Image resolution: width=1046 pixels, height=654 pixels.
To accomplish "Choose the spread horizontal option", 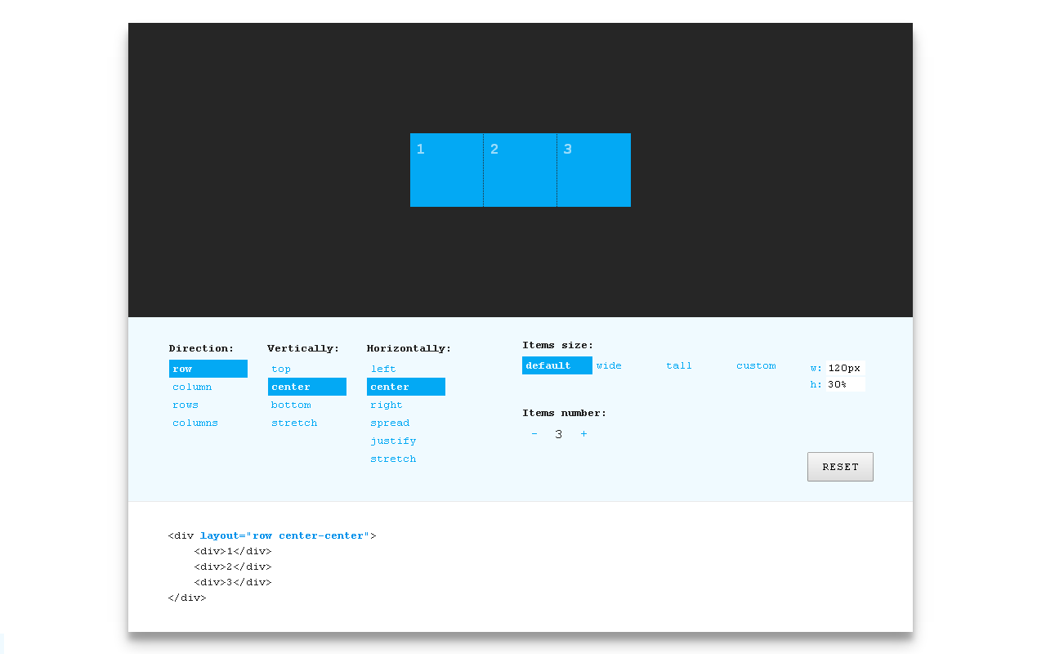I will pos(390,423).
